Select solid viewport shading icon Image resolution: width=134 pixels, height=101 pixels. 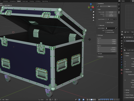[x=92, y=100]
